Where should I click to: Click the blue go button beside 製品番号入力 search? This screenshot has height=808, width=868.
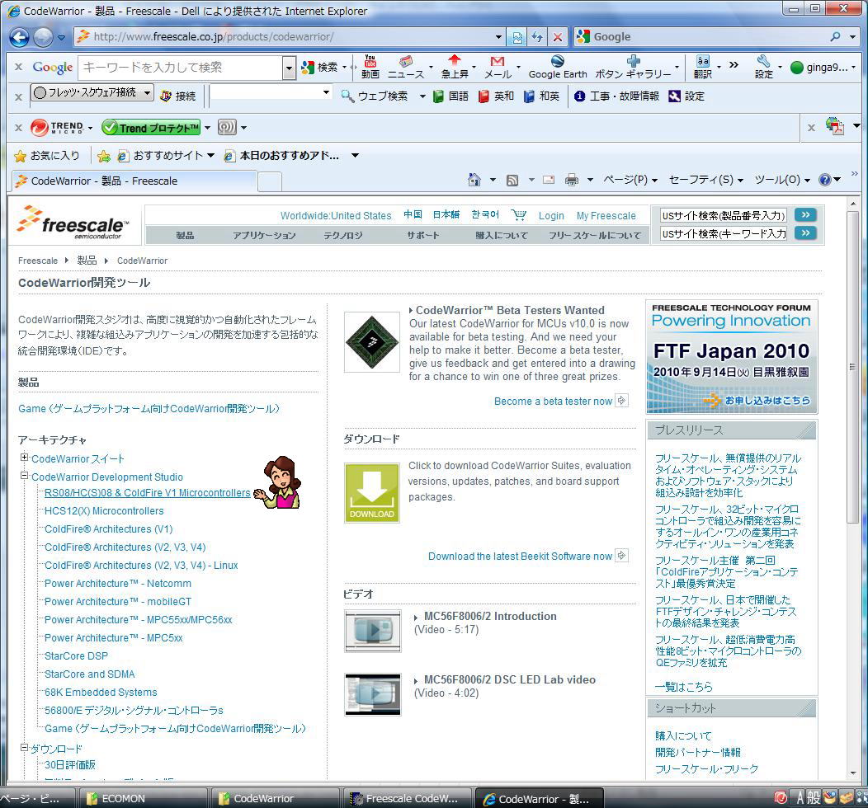tap(805, 214)
